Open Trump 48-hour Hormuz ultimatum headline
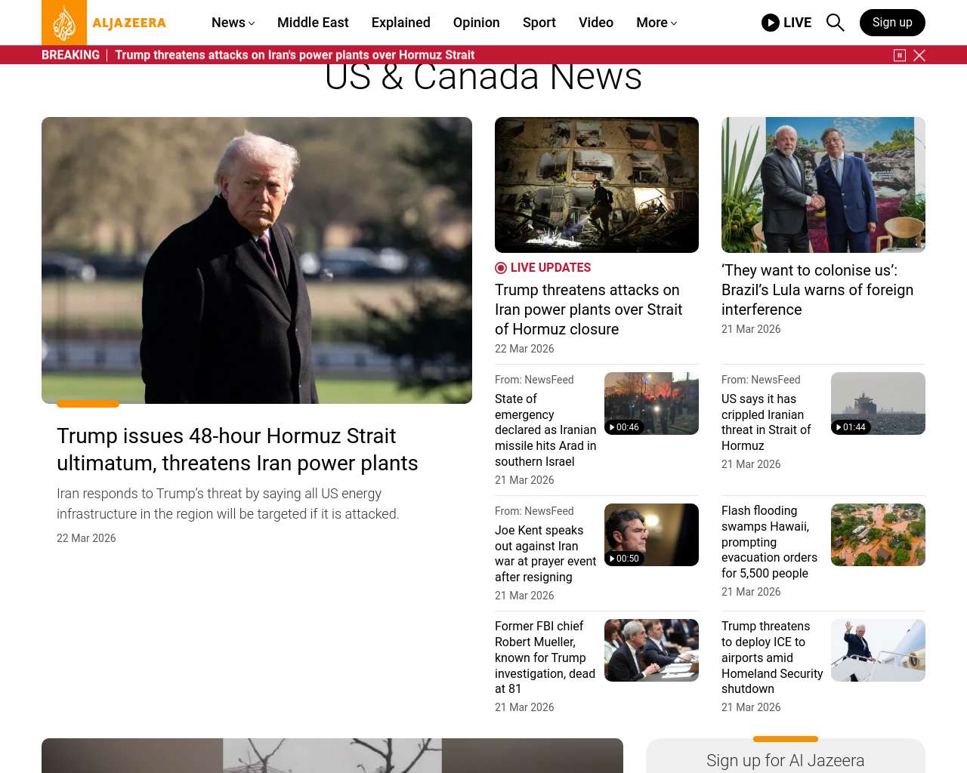Viewport: 967px width, 773px height. click(237, 449)
